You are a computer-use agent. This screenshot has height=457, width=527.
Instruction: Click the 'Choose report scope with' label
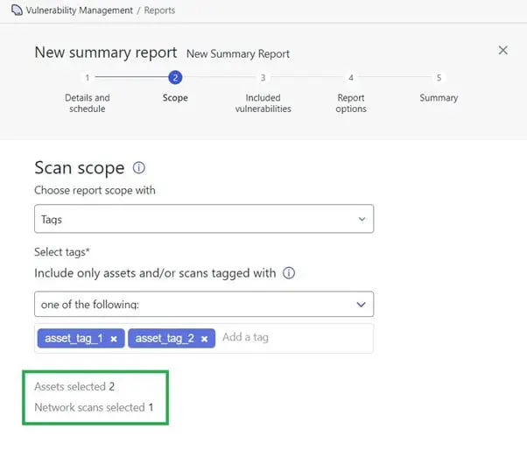pyautogui.click(x=95, y=190)
